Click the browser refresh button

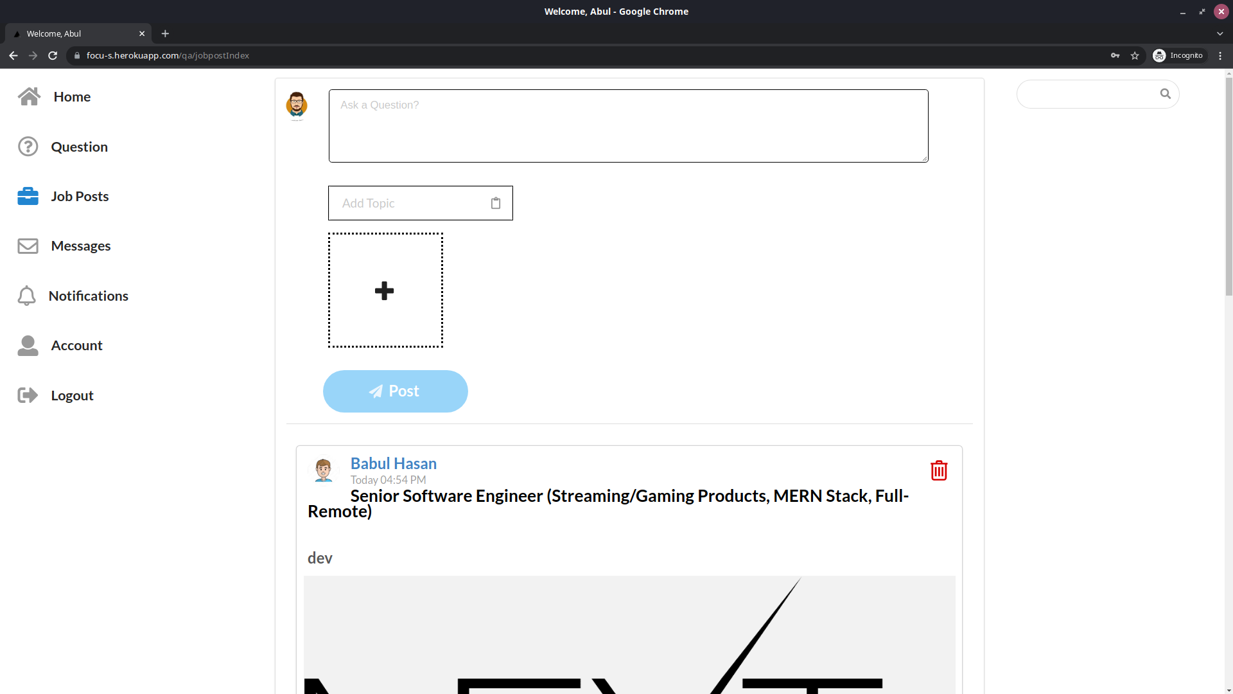point(53,55)
